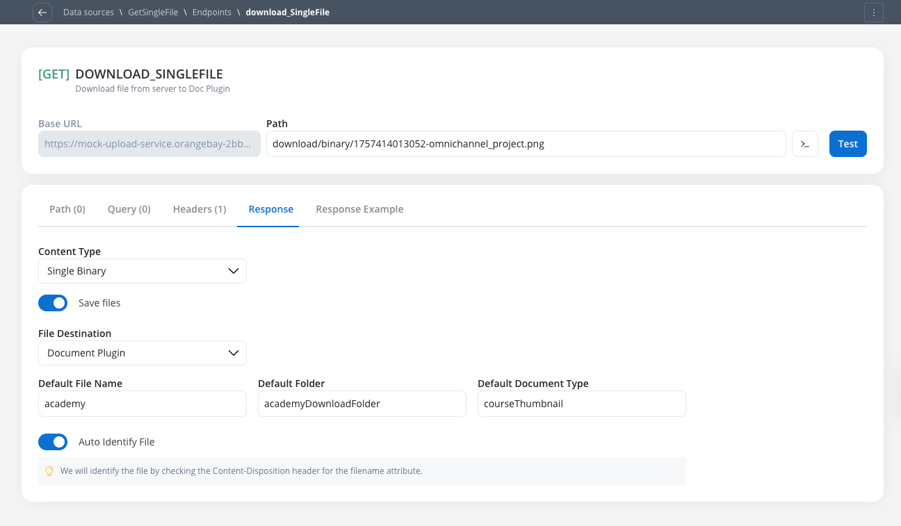The width and height of the screenshot is (901, 526).
Task: Click the back arrow icon
Action: [42, 13]
